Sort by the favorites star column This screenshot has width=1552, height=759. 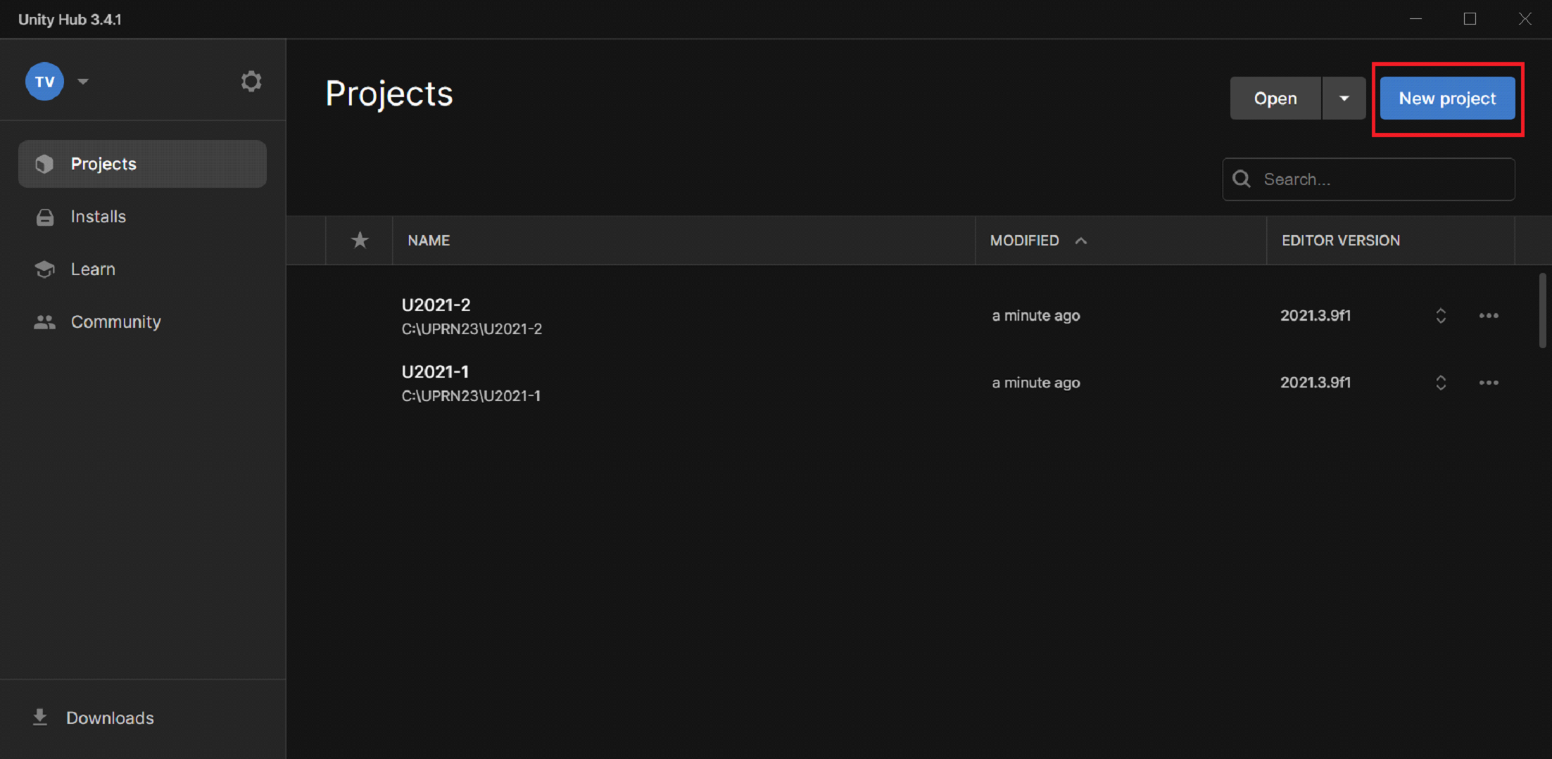coord(360,241)
